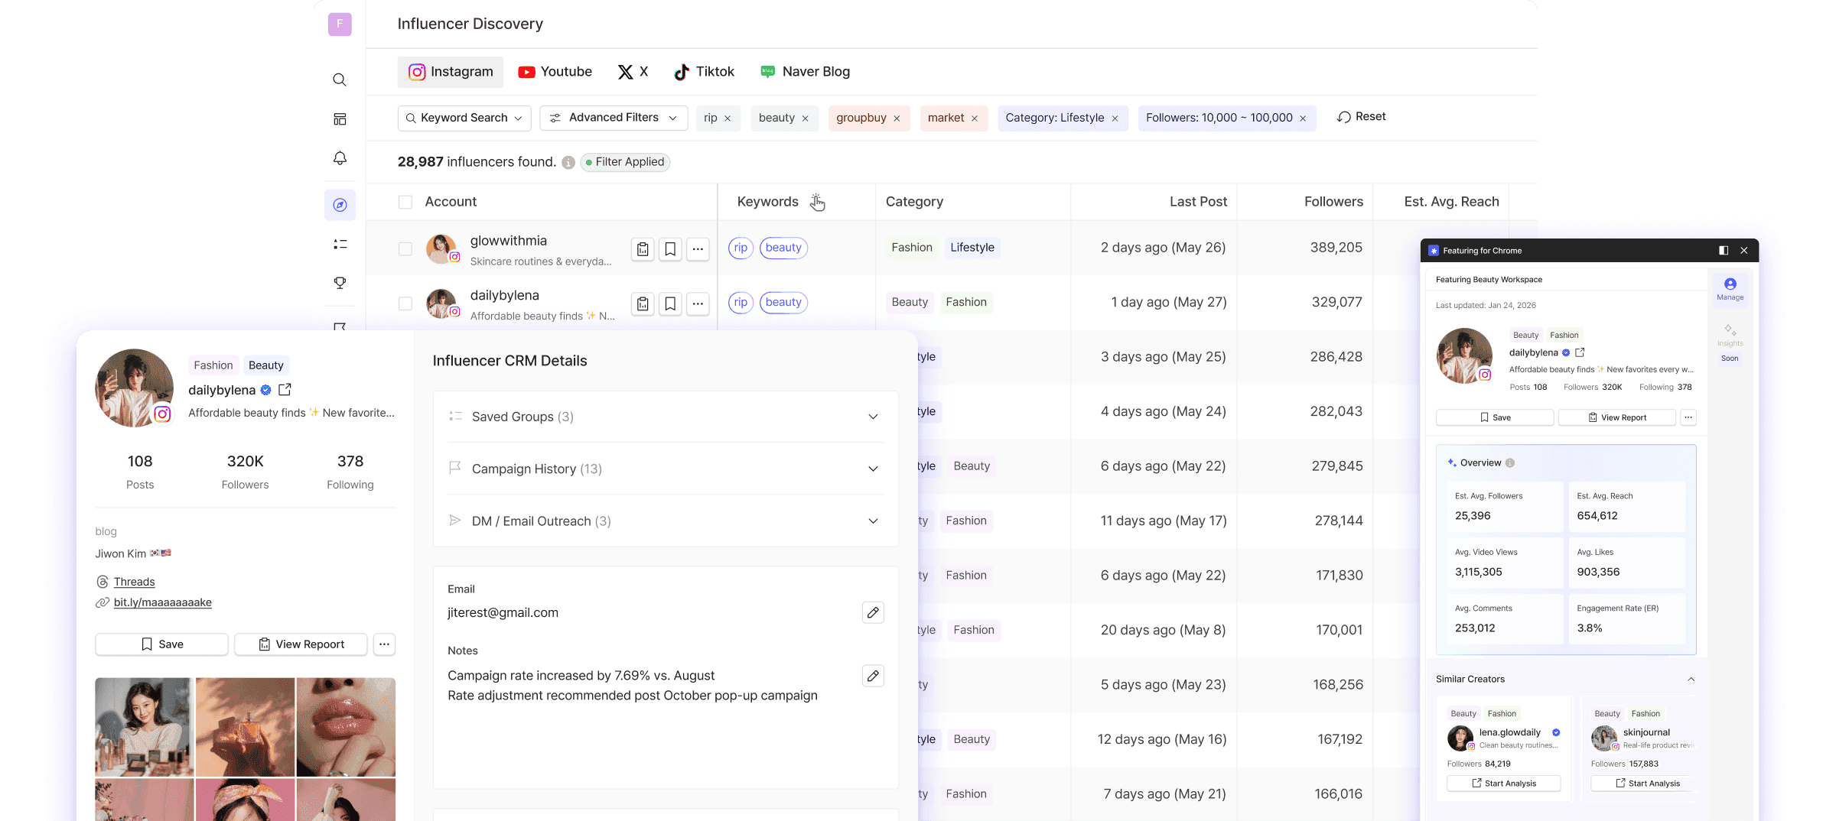Switch to the Naver Blog tab
Image resolution: width=1836 pixels, height=821 pixels.
click(805, 72)
